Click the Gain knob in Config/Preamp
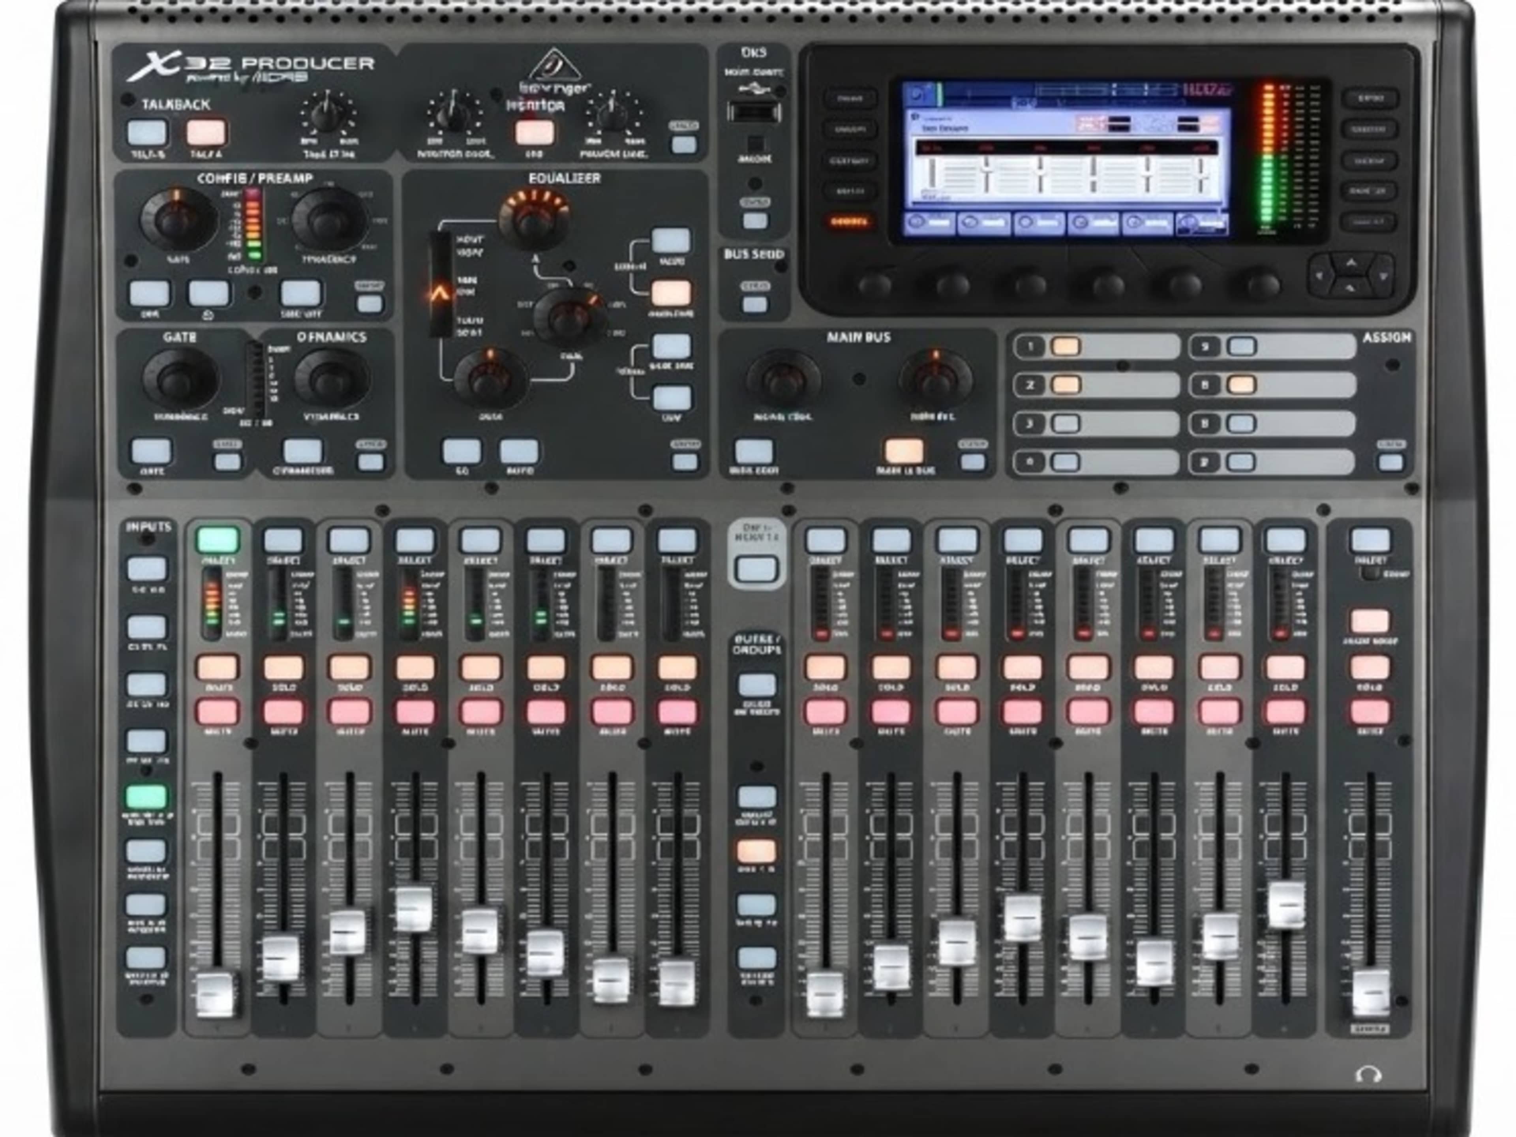This screenshot has width=1516, height=1137. coord(179,220)
